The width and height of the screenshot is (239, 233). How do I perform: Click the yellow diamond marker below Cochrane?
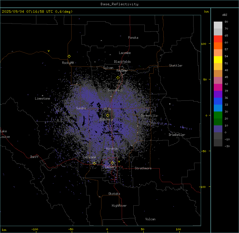point(94,164)
